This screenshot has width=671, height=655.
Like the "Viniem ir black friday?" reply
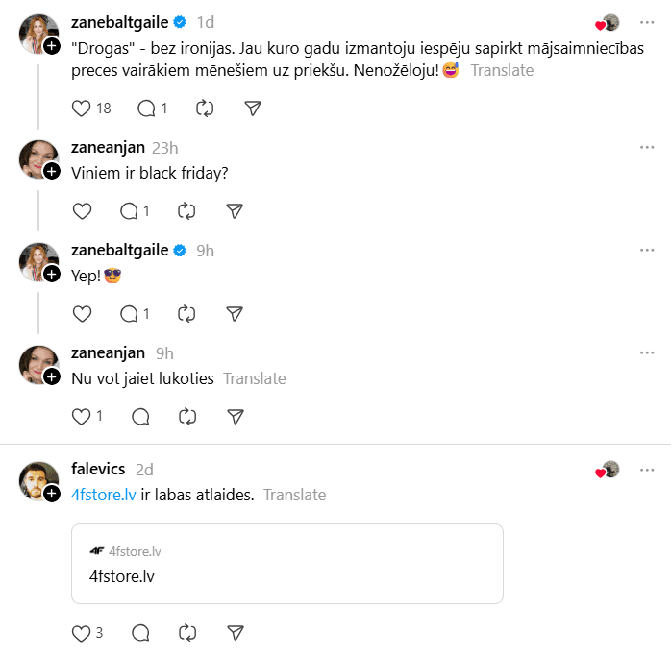82,210
